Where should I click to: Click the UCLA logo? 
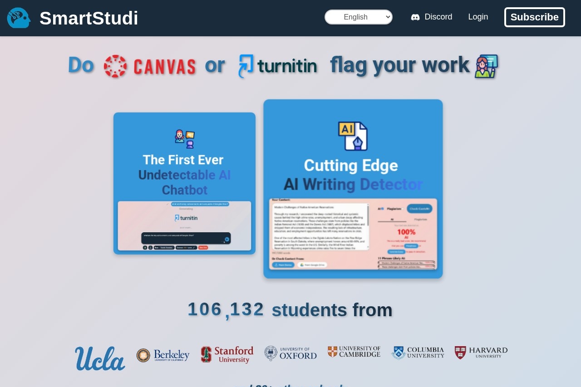click(x=100, y=358)
